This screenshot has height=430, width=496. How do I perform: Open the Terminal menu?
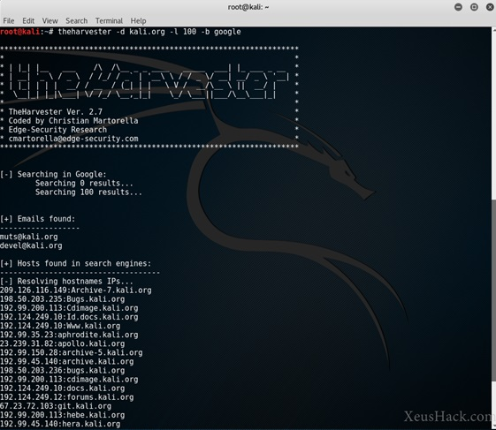pos(109,21)
